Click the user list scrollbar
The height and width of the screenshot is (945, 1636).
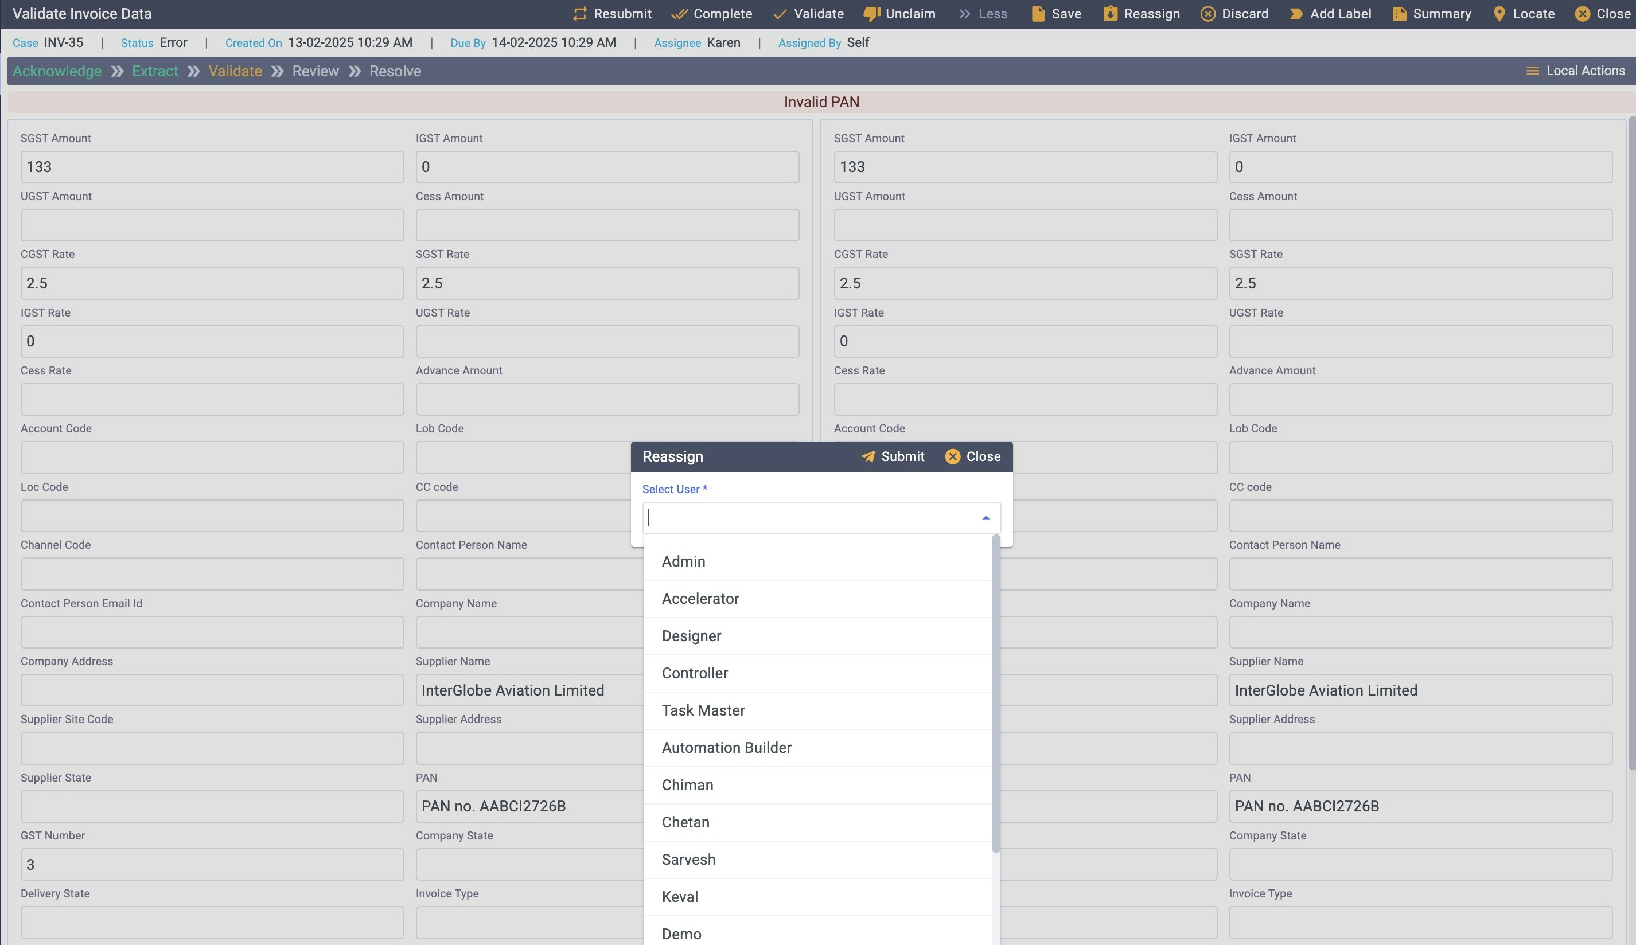click(x=996, y=693)
